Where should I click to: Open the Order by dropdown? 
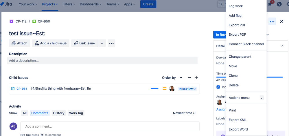[172, 78]
